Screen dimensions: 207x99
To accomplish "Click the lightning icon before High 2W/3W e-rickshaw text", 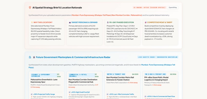I will [x=107, y=97].
